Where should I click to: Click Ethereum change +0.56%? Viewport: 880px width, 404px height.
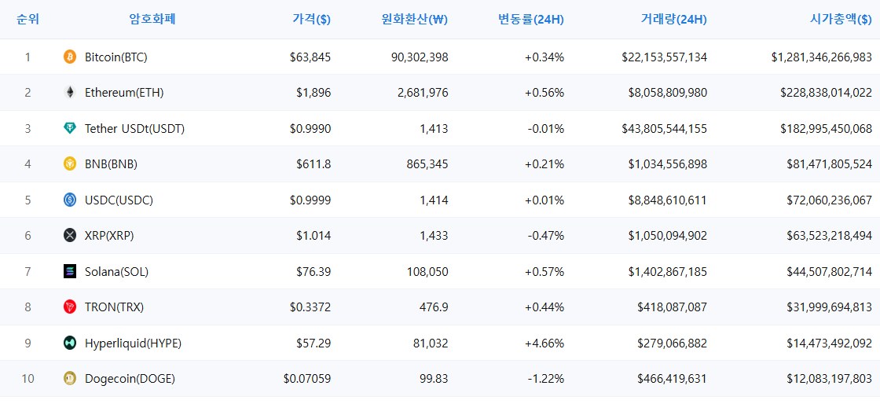click(544, 93)
